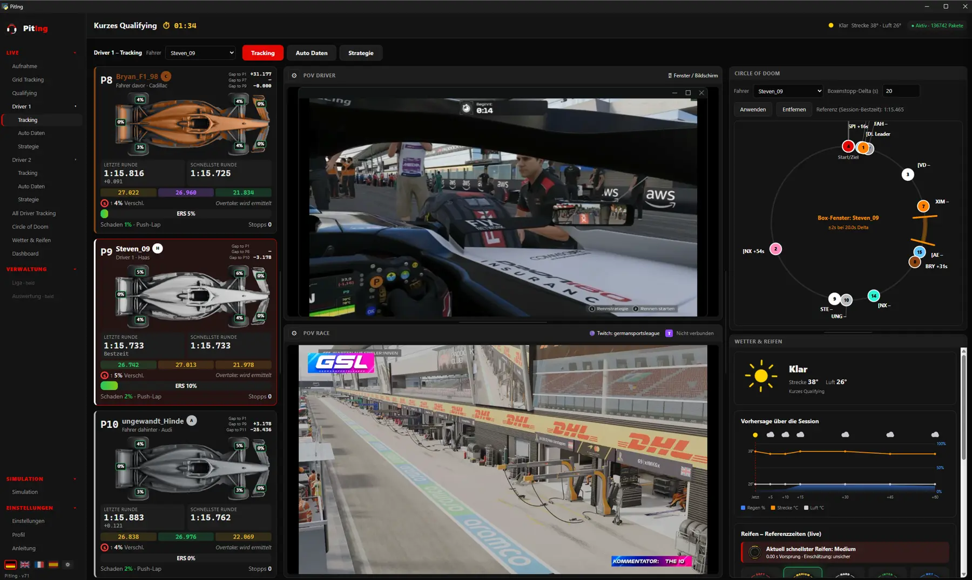
Task: Click ungewandt_Hinde driver badge A
Action: click(x=192, y=421)
